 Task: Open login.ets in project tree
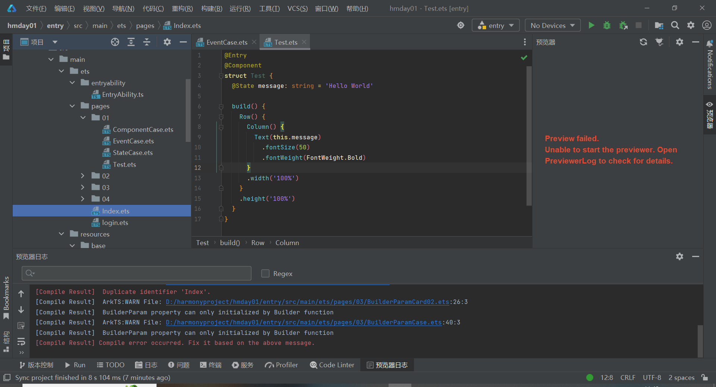tap(115, 223)
